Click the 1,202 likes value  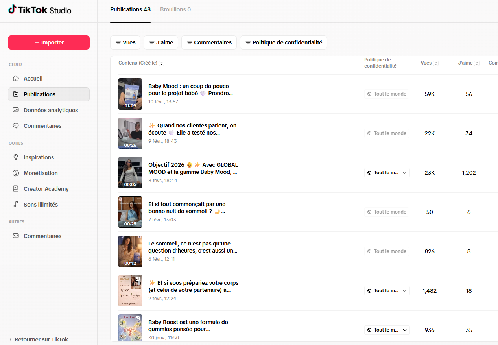469,173
